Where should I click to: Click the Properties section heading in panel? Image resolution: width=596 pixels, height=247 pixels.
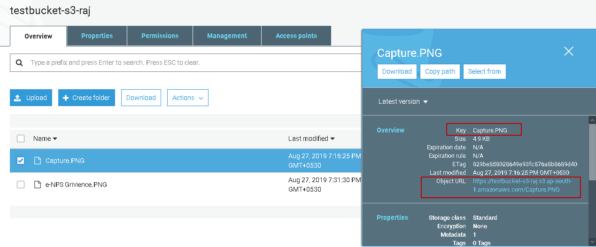coord(393,217)
